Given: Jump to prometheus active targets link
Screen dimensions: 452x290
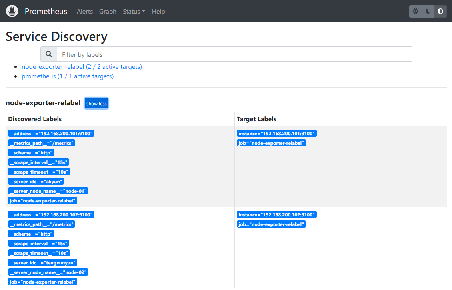Looking at the screenshot, I should (68, 76).
